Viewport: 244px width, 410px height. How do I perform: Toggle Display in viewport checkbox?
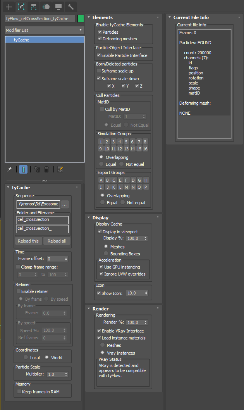[x=100, y=231]
